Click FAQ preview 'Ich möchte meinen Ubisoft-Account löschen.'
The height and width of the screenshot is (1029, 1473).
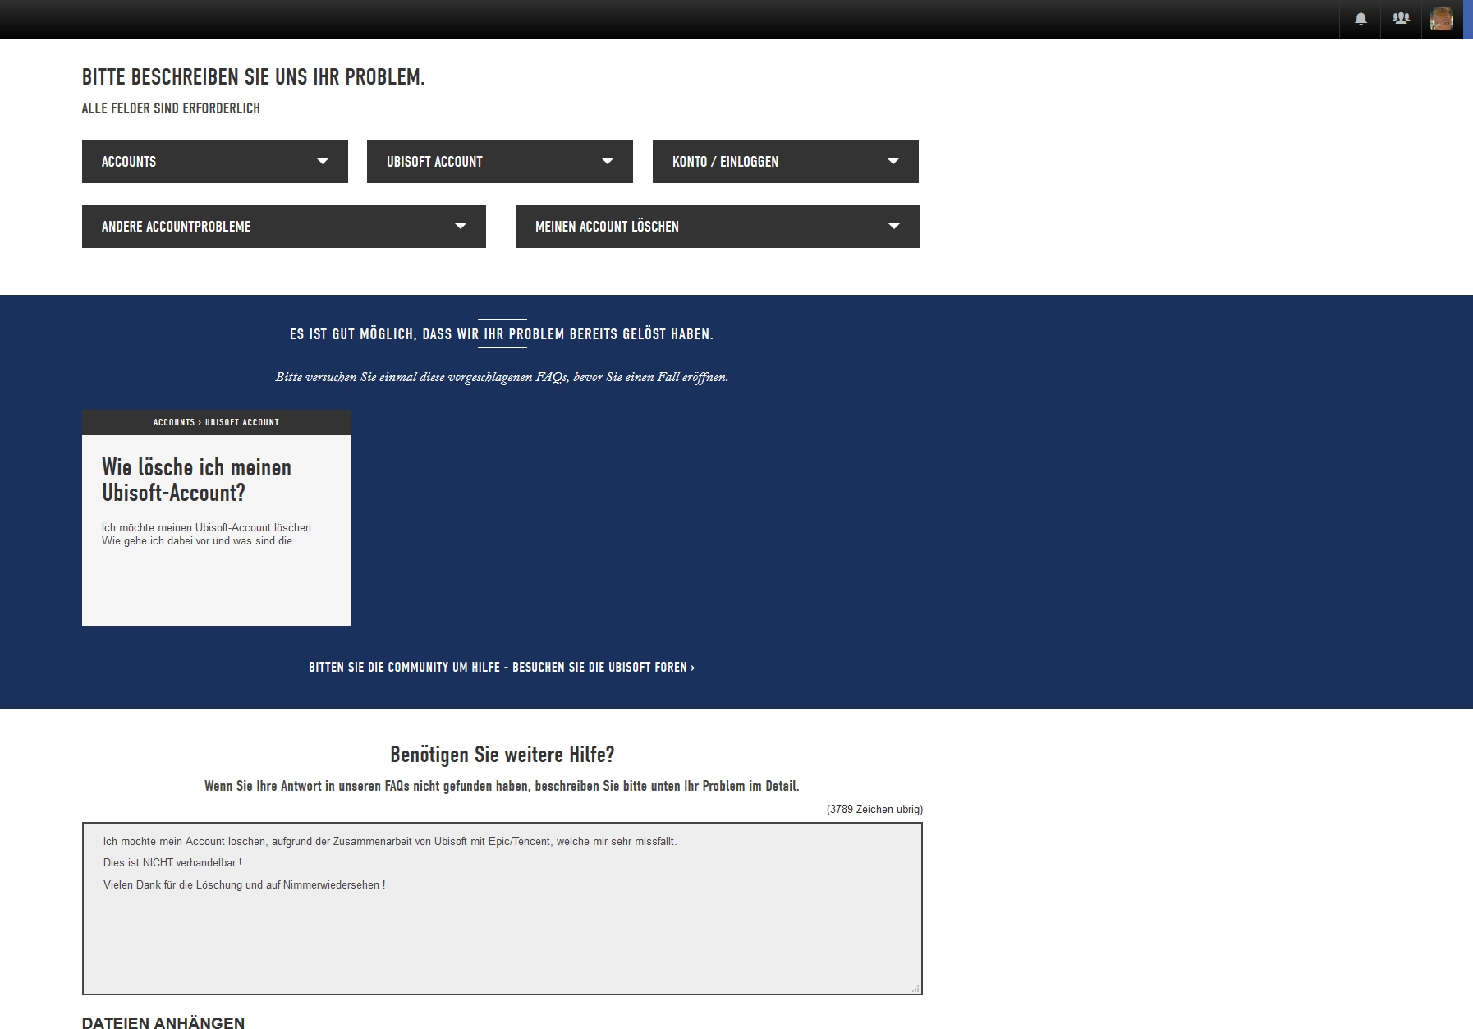[208, 528]
